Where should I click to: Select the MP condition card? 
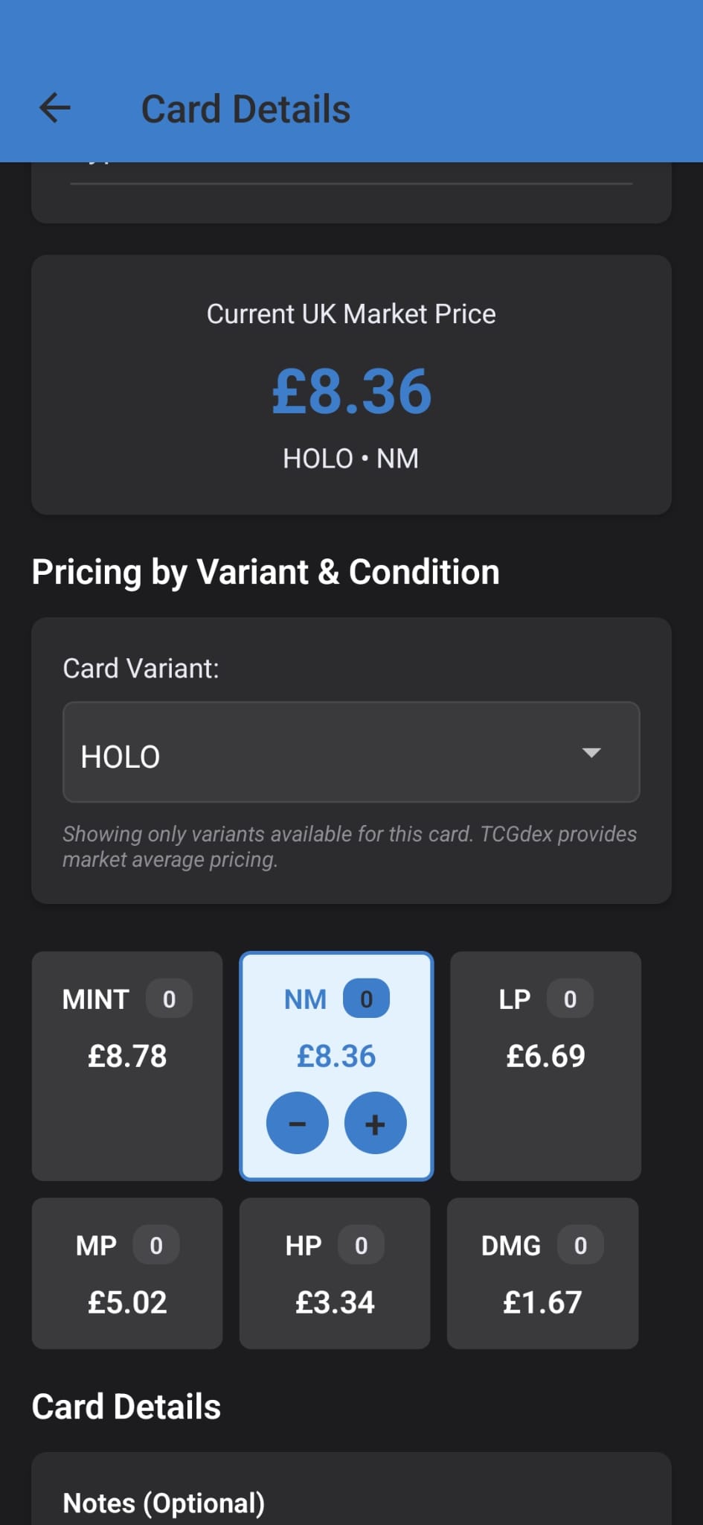click(126, 1273)
